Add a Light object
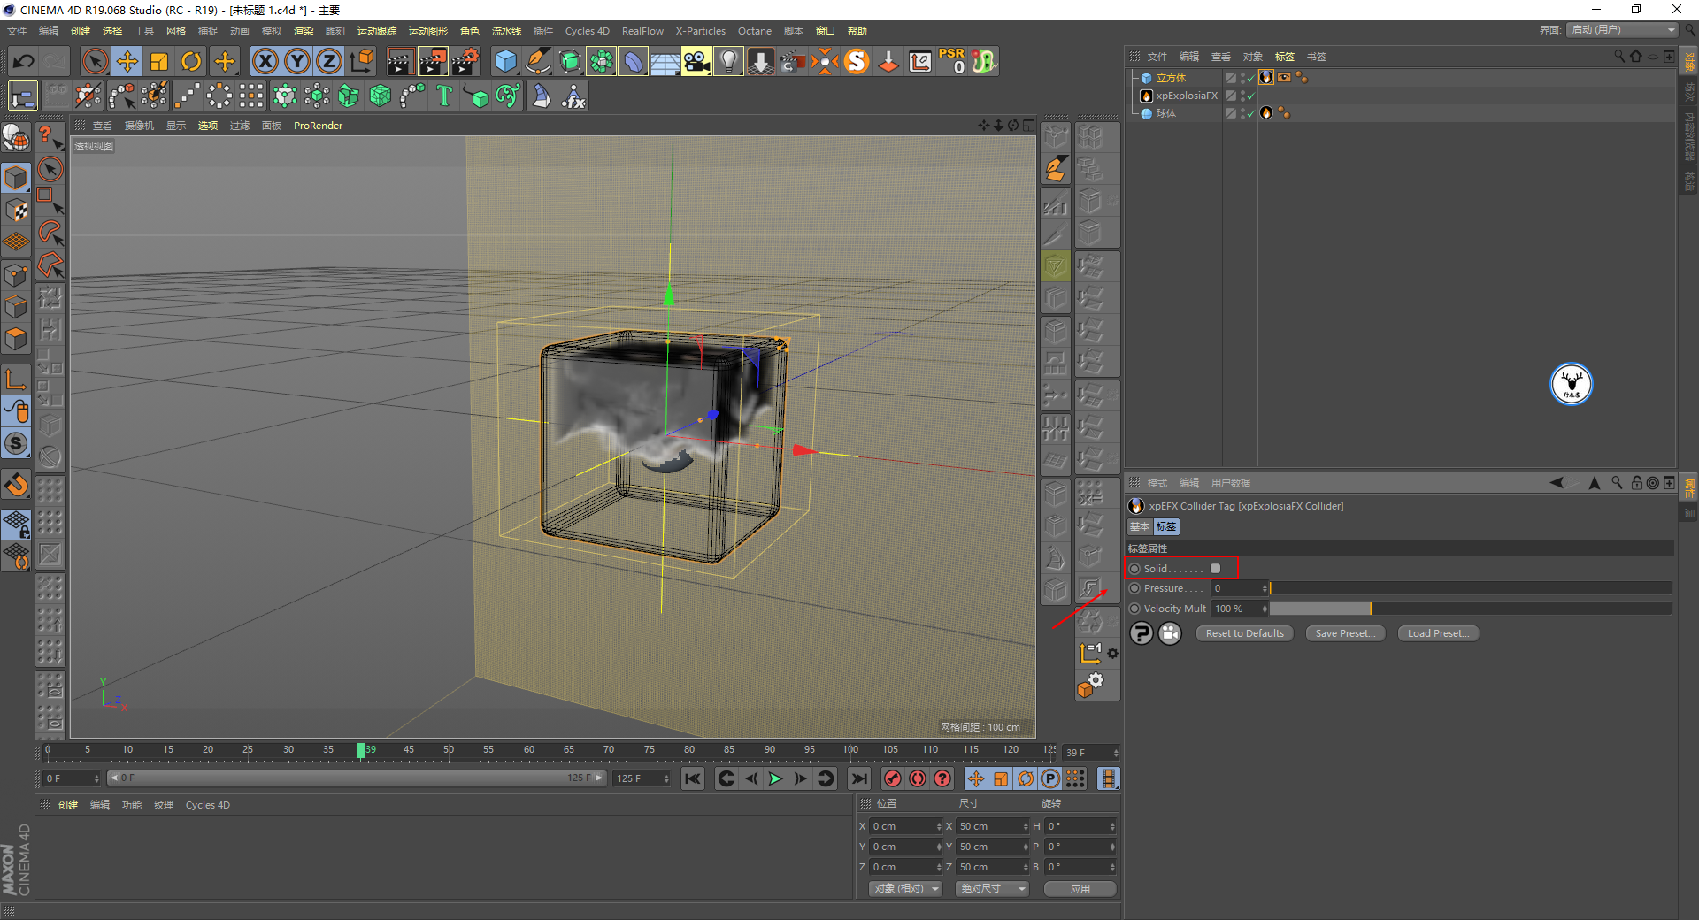1699x920 pixels. pyautogui.click(x=728, y=61)
